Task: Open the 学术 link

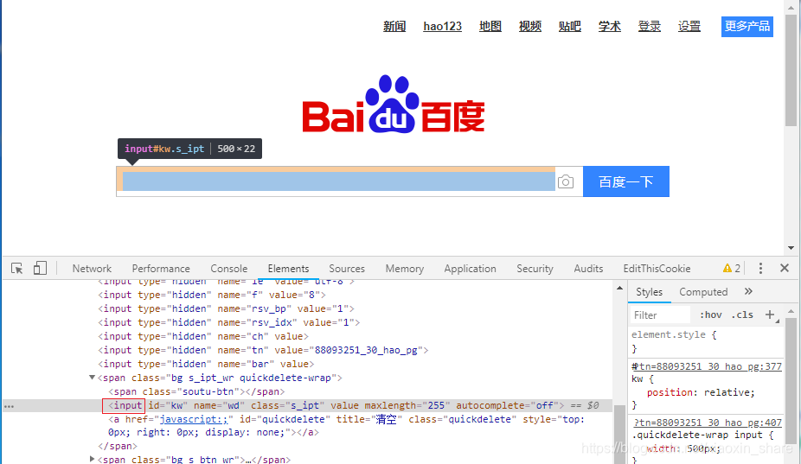Action: (x=610, y=27)
